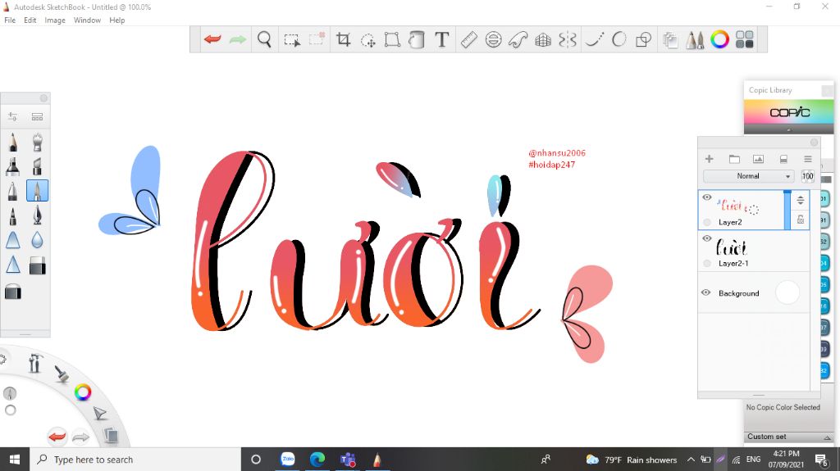This screenshot has height=471, width=840.
Task: Select the Blur water drop brush
Action: [37, 240]
